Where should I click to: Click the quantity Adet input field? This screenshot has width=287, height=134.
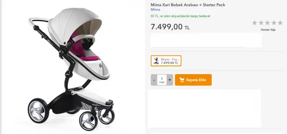click(x=162, y=80)
